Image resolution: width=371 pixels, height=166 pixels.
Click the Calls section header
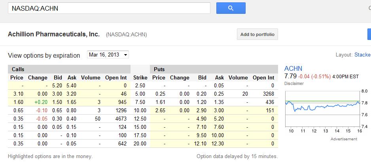(69, 69)
